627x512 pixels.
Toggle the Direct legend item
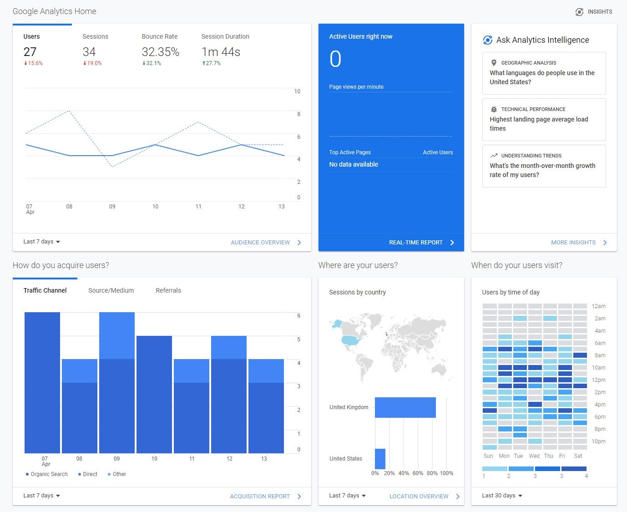click(x=88, y=474)
